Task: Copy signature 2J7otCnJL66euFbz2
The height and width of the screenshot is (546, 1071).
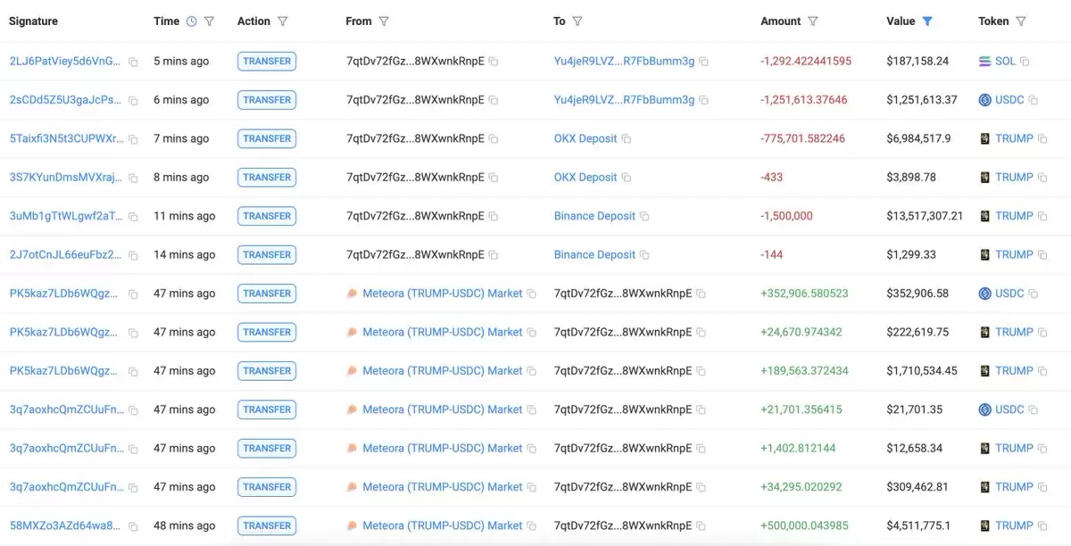Action: tap(133, 255)
